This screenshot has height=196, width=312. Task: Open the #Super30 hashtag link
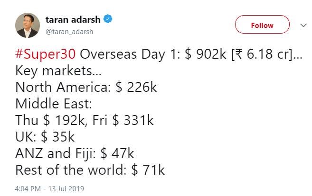click(x=46, y=54)
